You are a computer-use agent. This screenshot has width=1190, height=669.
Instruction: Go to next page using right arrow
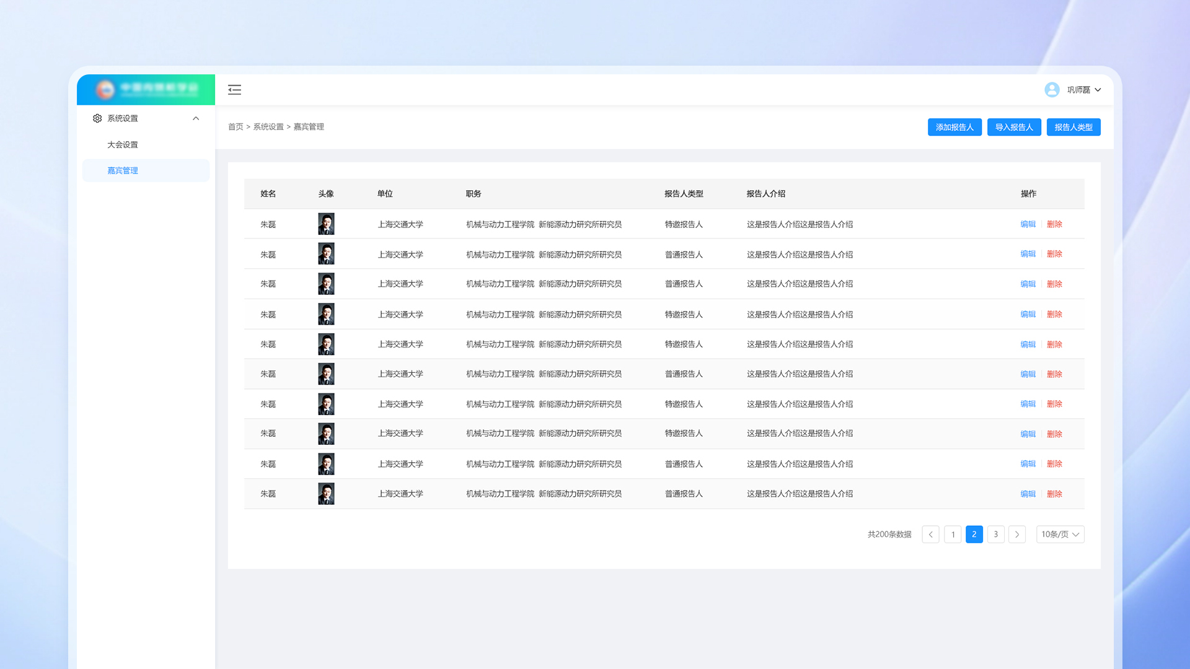pos(1017,534)
